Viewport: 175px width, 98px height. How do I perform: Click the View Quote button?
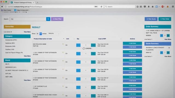pyautogui.click(x=151, y=19)
